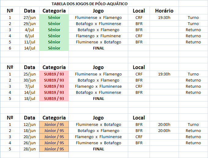Select the date cell '29/jun'

(30, 24)
